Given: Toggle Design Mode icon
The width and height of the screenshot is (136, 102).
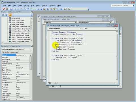Looking at the screenshot, I should tap(44, 9).
